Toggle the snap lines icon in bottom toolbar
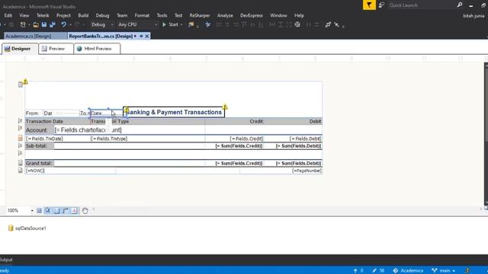The image size is (488, 274). [56, 211]
